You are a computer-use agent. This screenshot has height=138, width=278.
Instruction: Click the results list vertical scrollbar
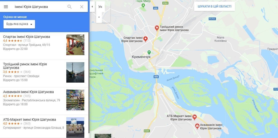coord(89,83)
